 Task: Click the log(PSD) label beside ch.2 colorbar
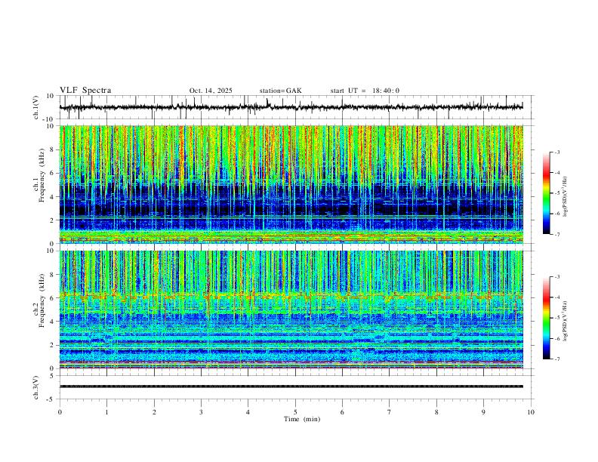click(x=566, y=321)
